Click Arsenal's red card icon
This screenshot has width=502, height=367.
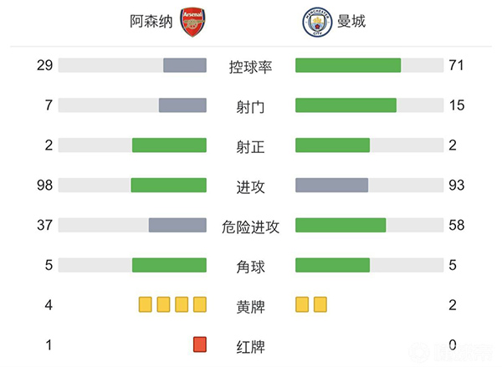[199, 344]
